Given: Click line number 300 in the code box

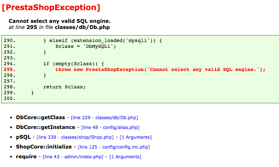Looking at the screenshot, I should coord(9,99).
